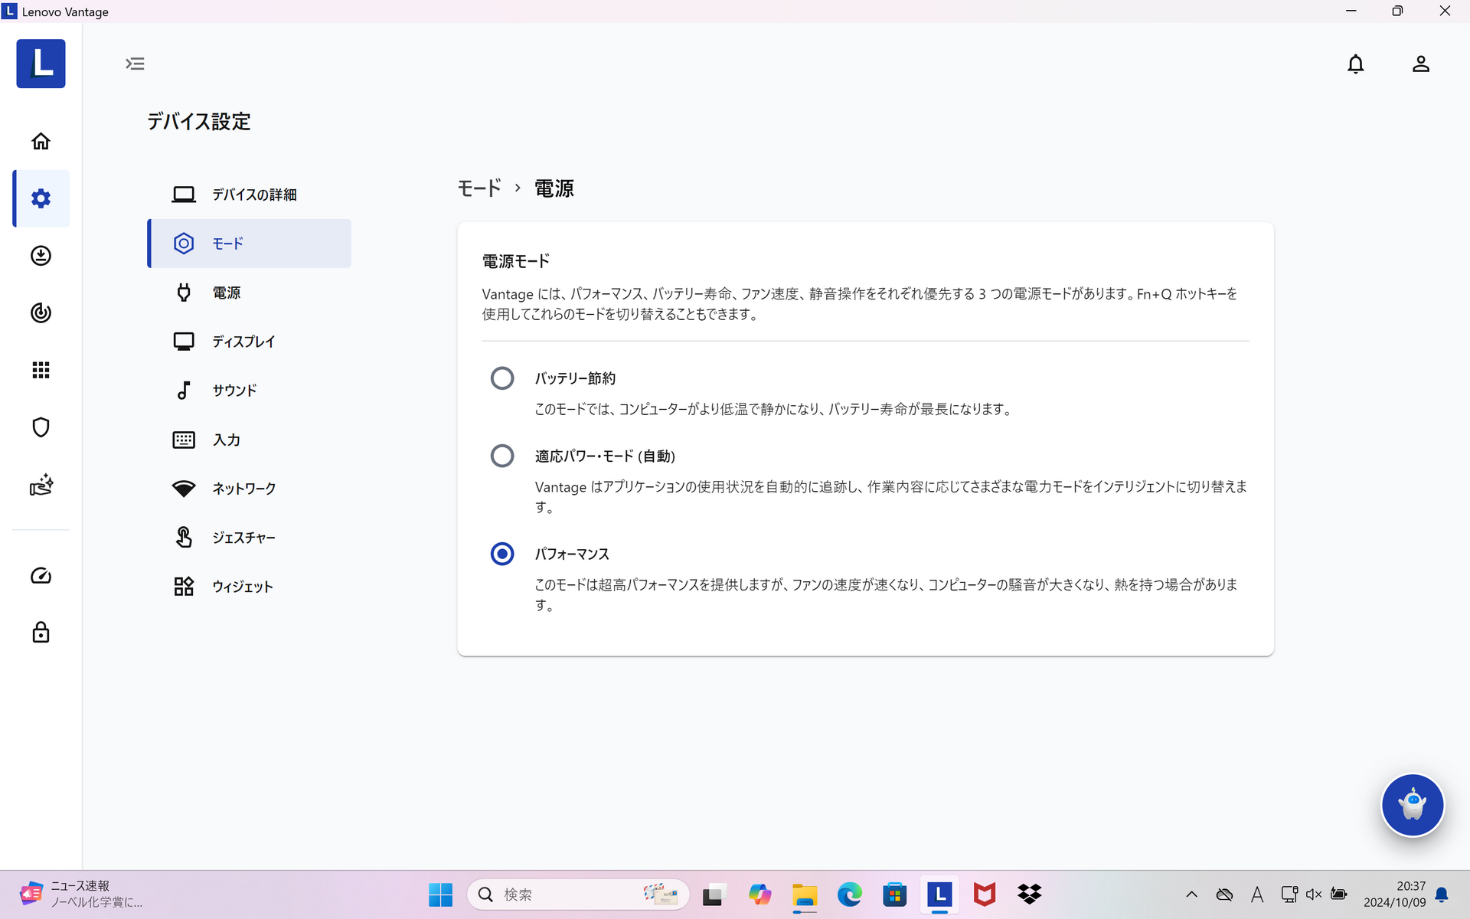The height and width of the screenshot is (919, 1470).
Task: Open the ニュース速報 news widget
Action: [83, 894]
